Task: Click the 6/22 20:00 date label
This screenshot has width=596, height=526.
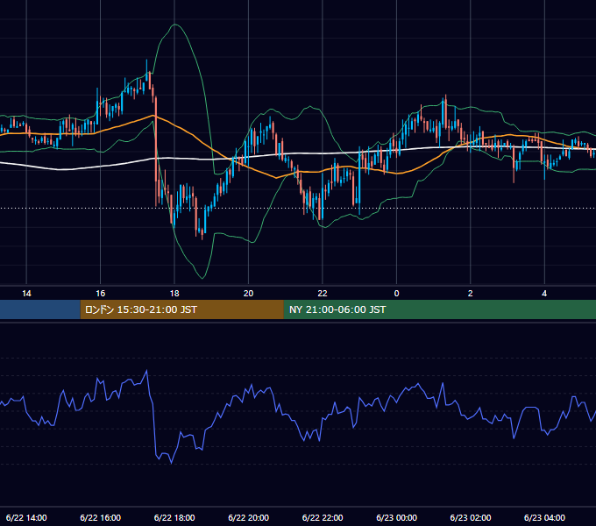Action: pyautogui.click(x=248, y=517)
